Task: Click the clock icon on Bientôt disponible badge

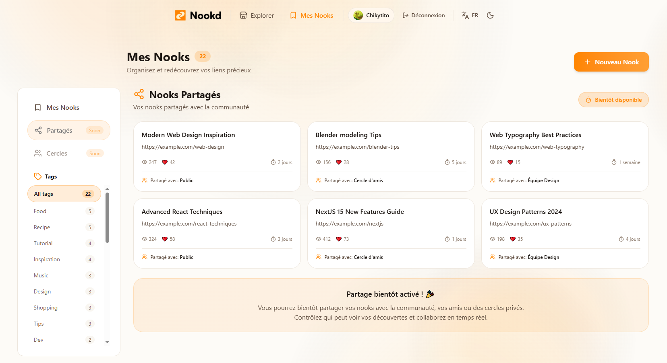Action: coord(588,100)
